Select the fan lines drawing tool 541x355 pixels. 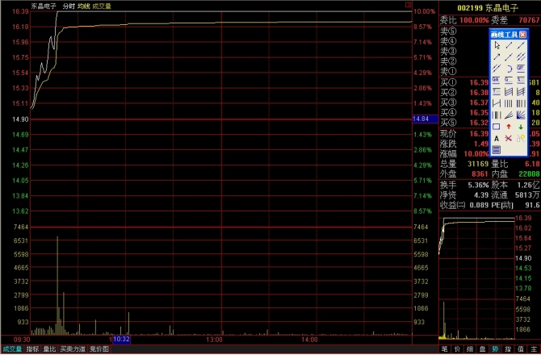[x=521, y=115]
